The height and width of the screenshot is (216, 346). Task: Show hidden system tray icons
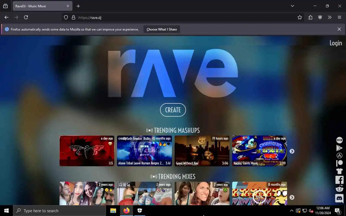(x=291, y=211)
